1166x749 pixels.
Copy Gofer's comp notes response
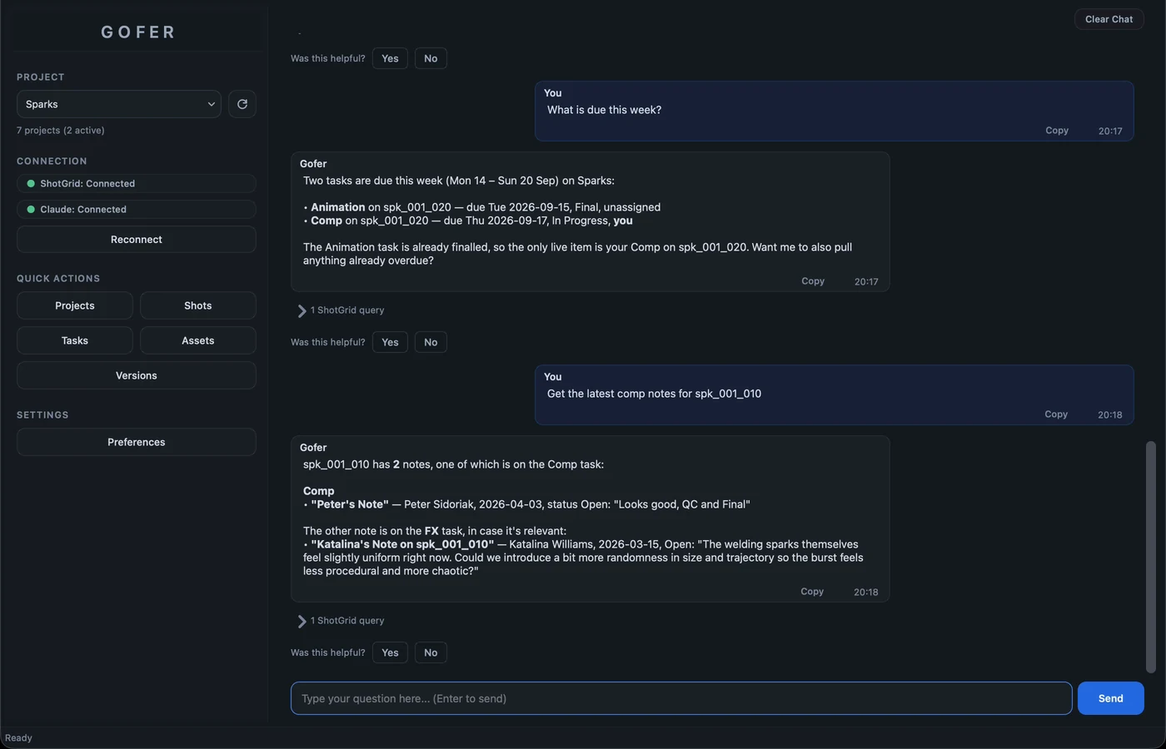tap(812, 592)
